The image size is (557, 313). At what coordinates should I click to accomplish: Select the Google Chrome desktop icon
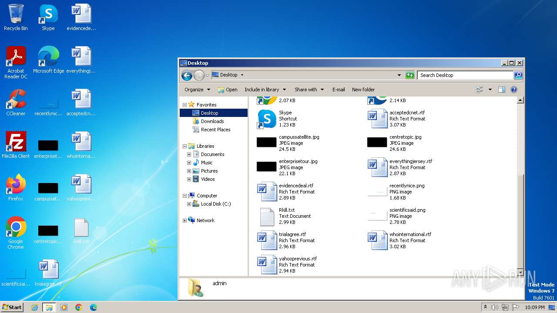(16, 233)
